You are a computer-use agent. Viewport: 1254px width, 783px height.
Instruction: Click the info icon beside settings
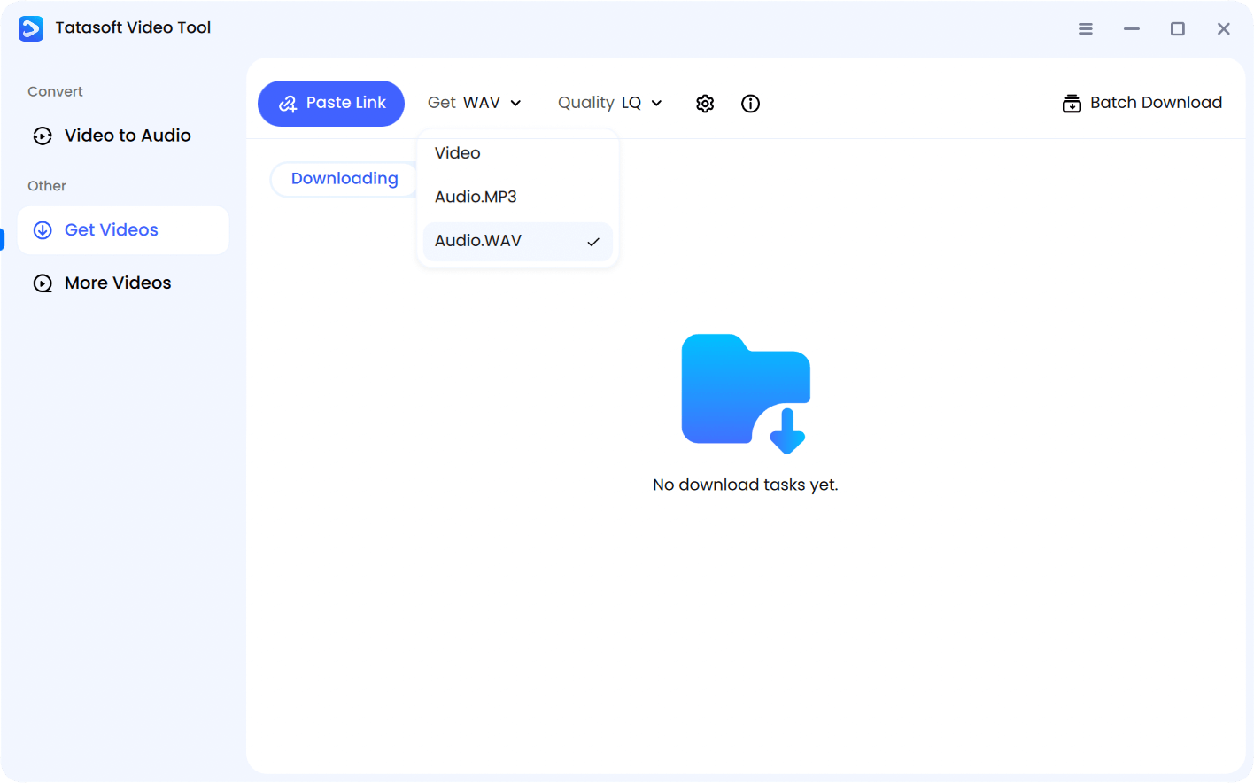[x=750, y=104]
